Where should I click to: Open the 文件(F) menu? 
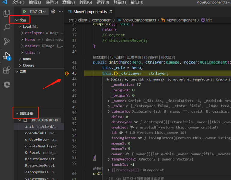[18, 2]
